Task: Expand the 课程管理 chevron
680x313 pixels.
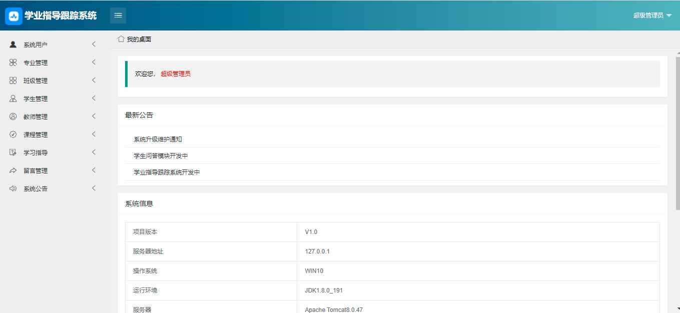Action: click(x=94, y=134)
